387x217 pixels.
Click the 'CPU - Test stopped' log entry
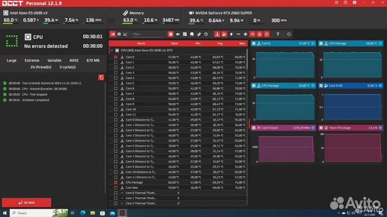pyautogui.click(x=34, y=94)
